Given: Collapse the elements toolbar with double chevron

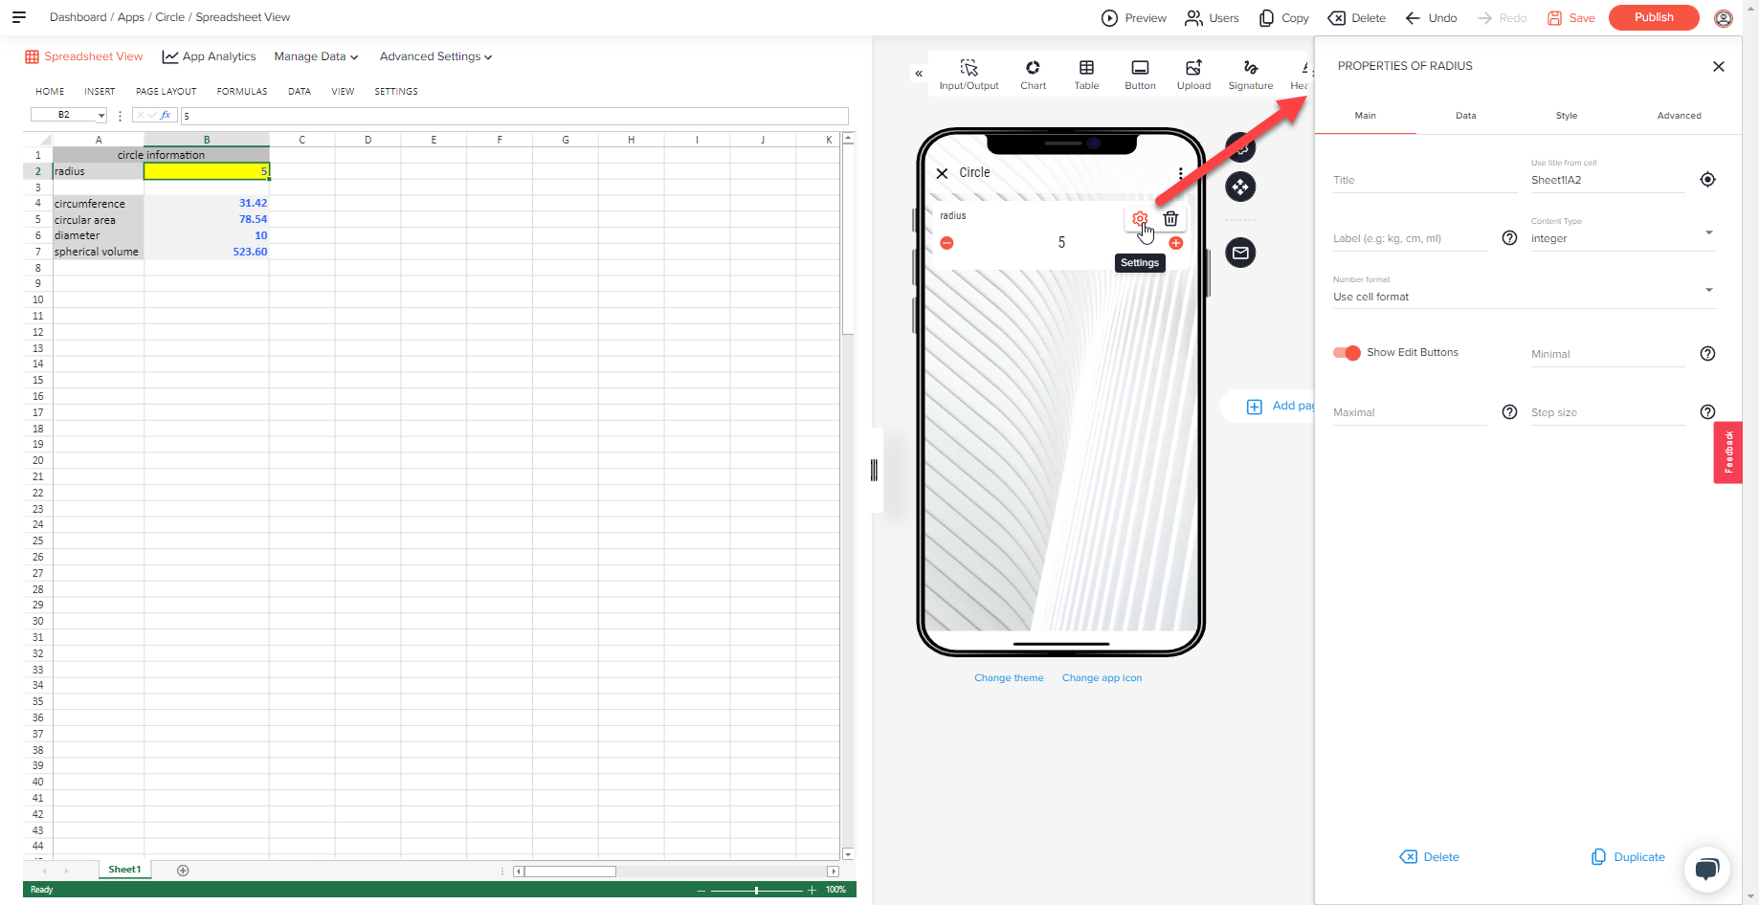Looking at the screenshot, I should coord(919,73).
